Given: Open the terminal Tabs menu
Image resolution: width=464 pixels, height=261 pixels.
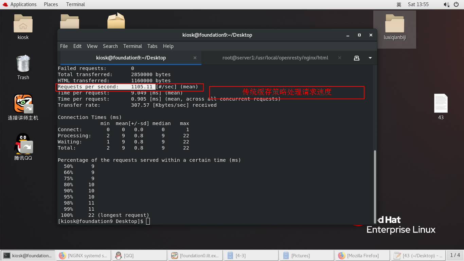Looking at the screenshot, I should [153, 46].
